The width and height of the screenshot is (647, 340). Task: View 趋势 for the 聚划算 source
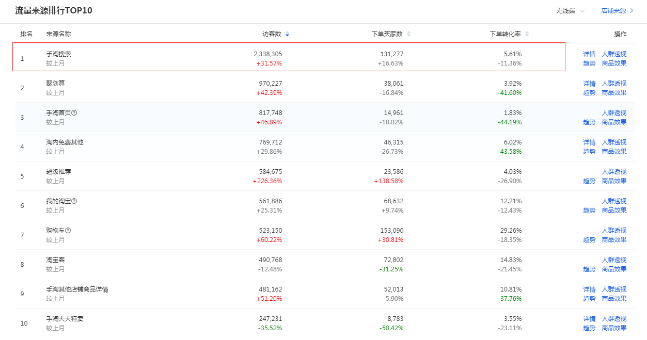click(x=589, y=93)
